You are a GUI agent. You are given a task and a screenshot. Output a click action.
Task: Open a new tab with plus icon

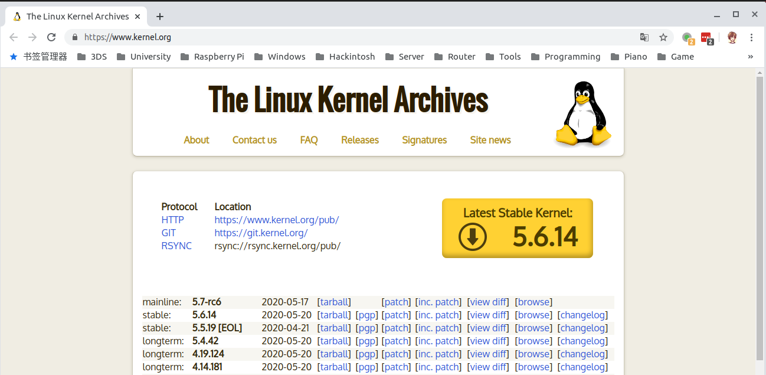click(x=159, y=17)
